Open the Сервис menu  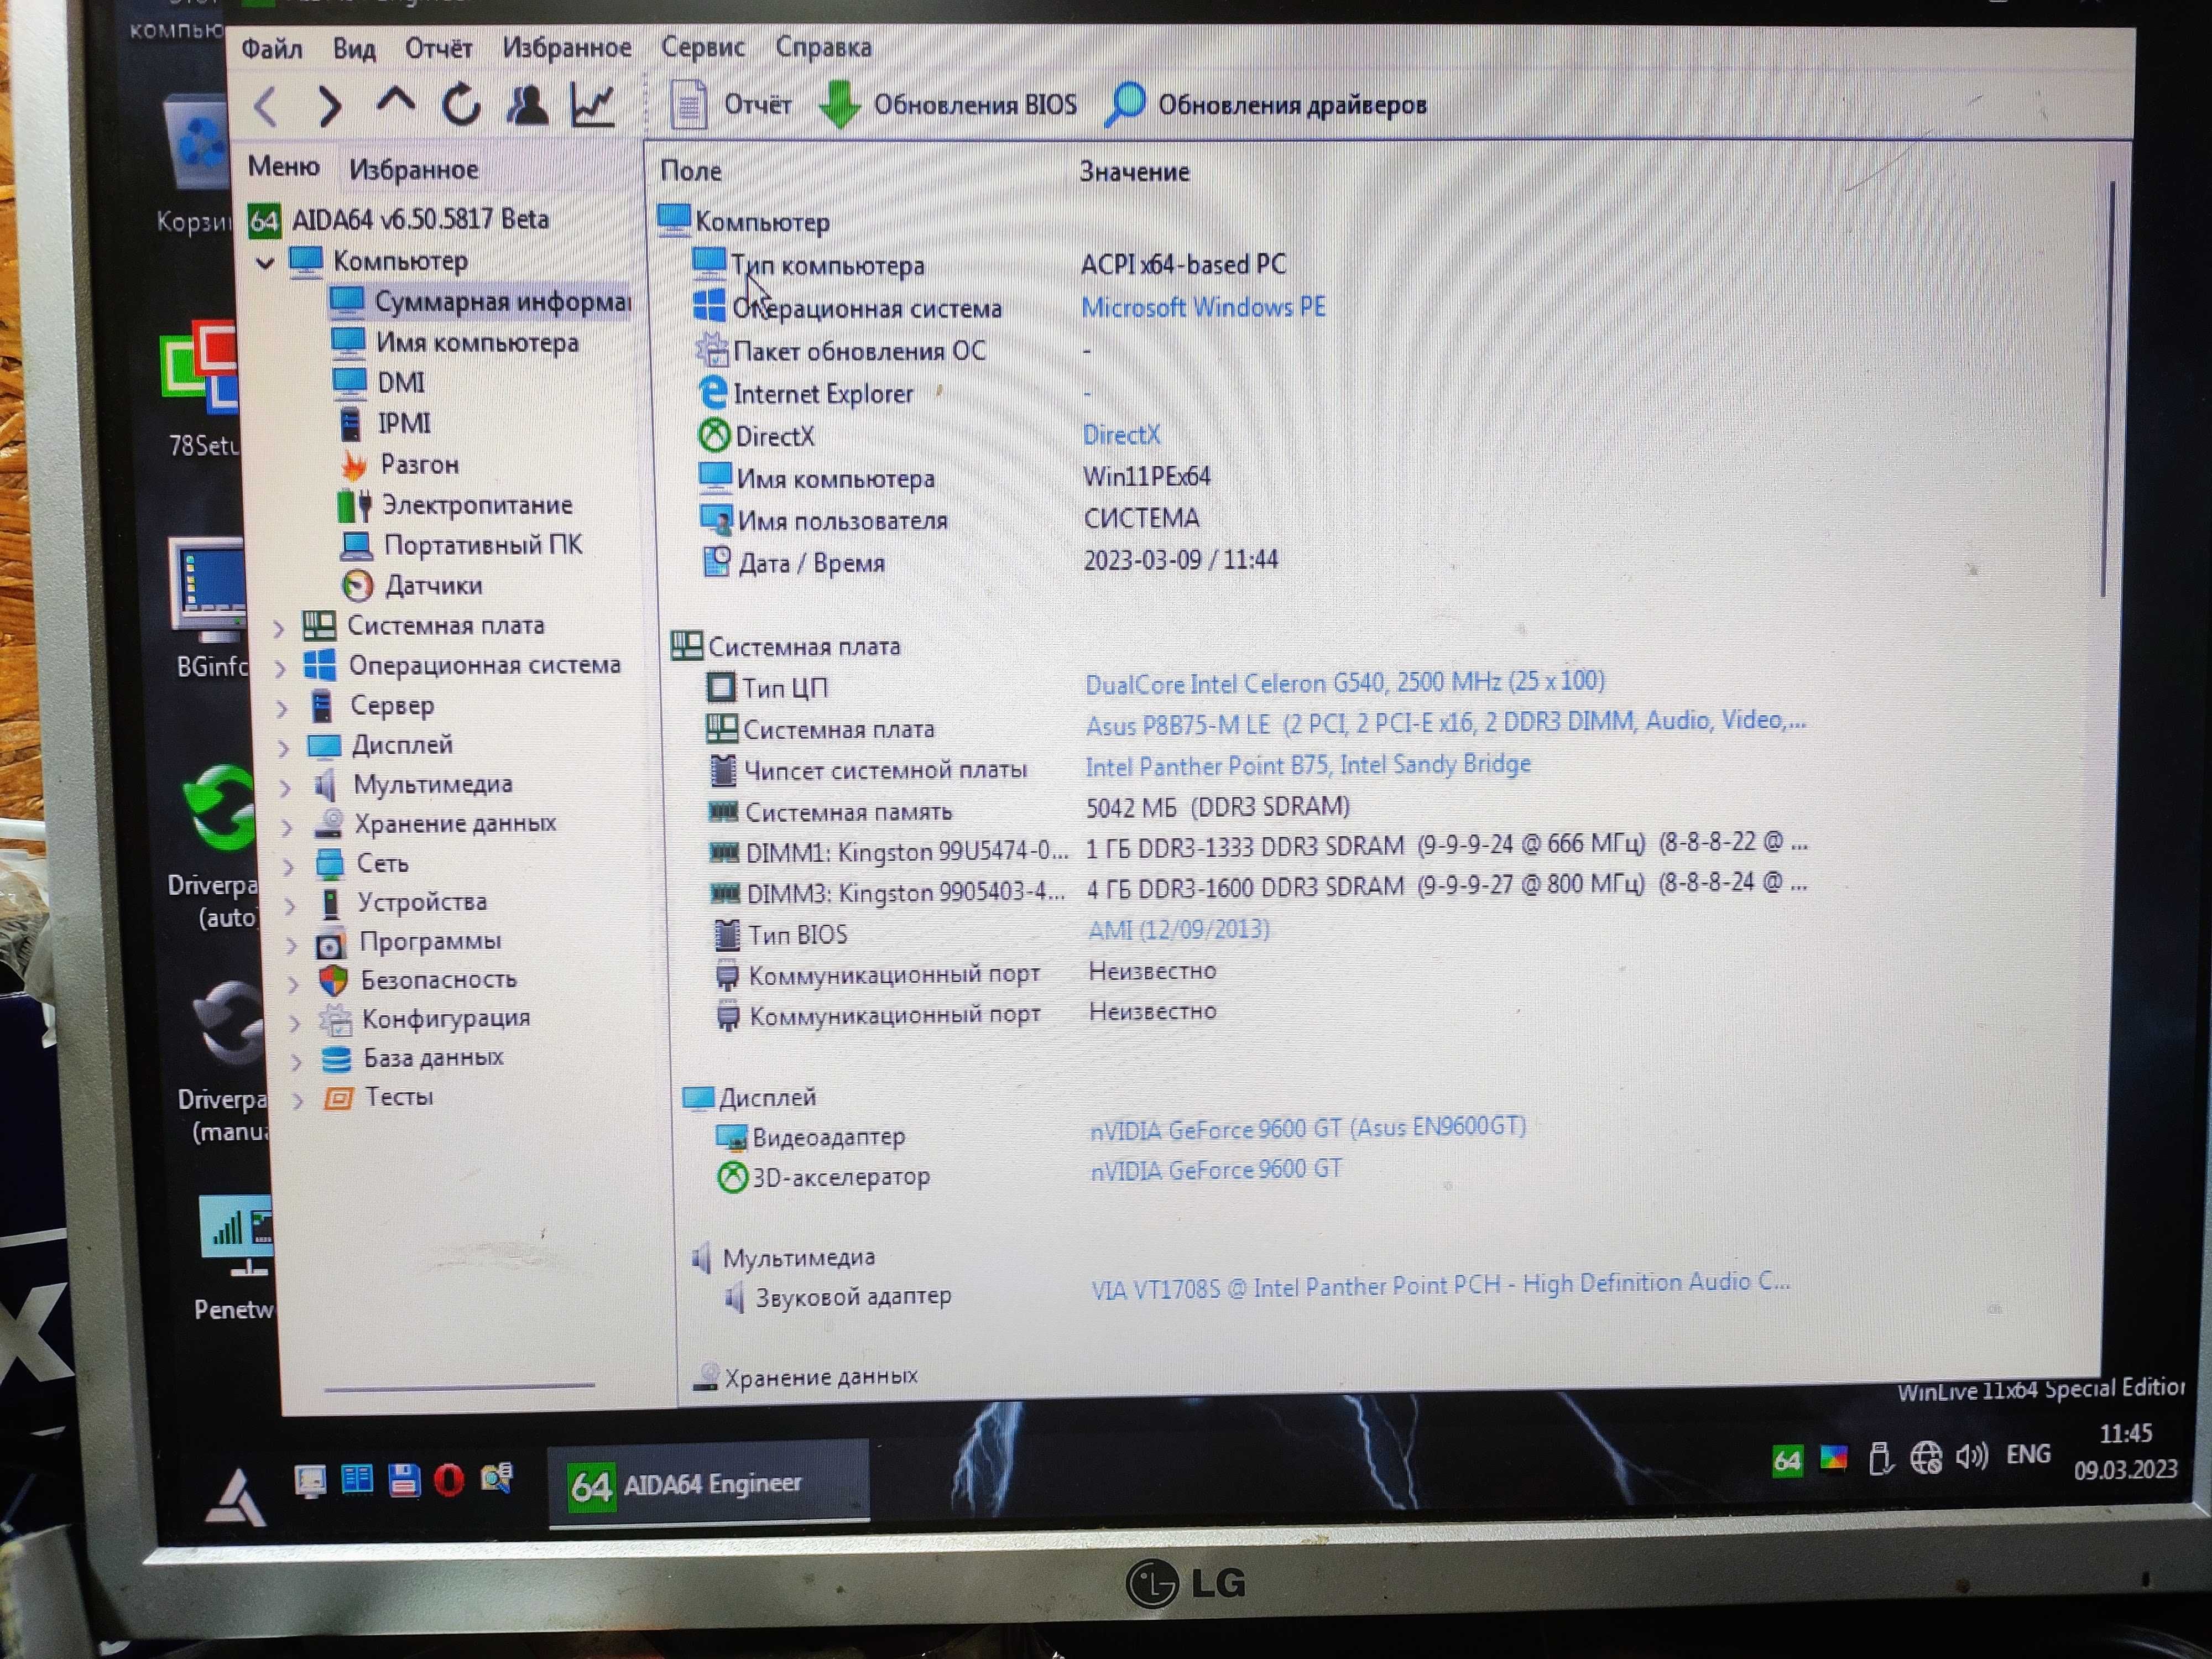click(x=703, y=47)
